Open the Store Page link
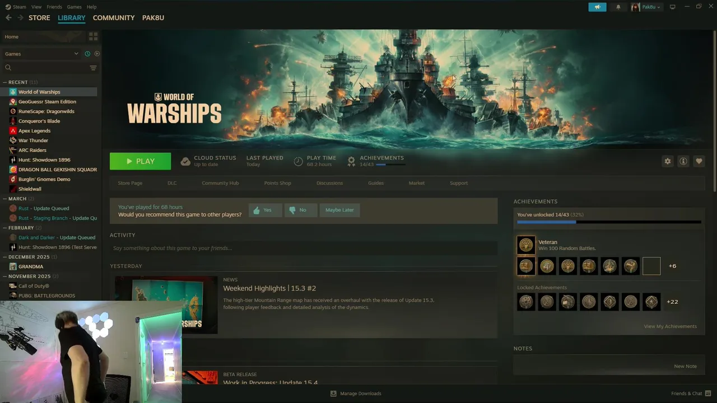 click(x=130, y=183)
